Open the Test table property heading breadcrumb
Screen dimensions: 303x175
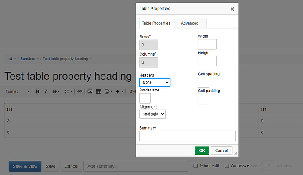tap(65, 59)
